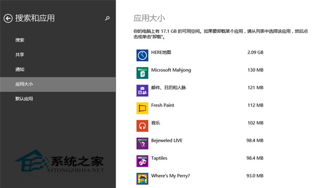Select the Fresh Paint name text
Screen dimensions: 314x188
pos(163,105)
